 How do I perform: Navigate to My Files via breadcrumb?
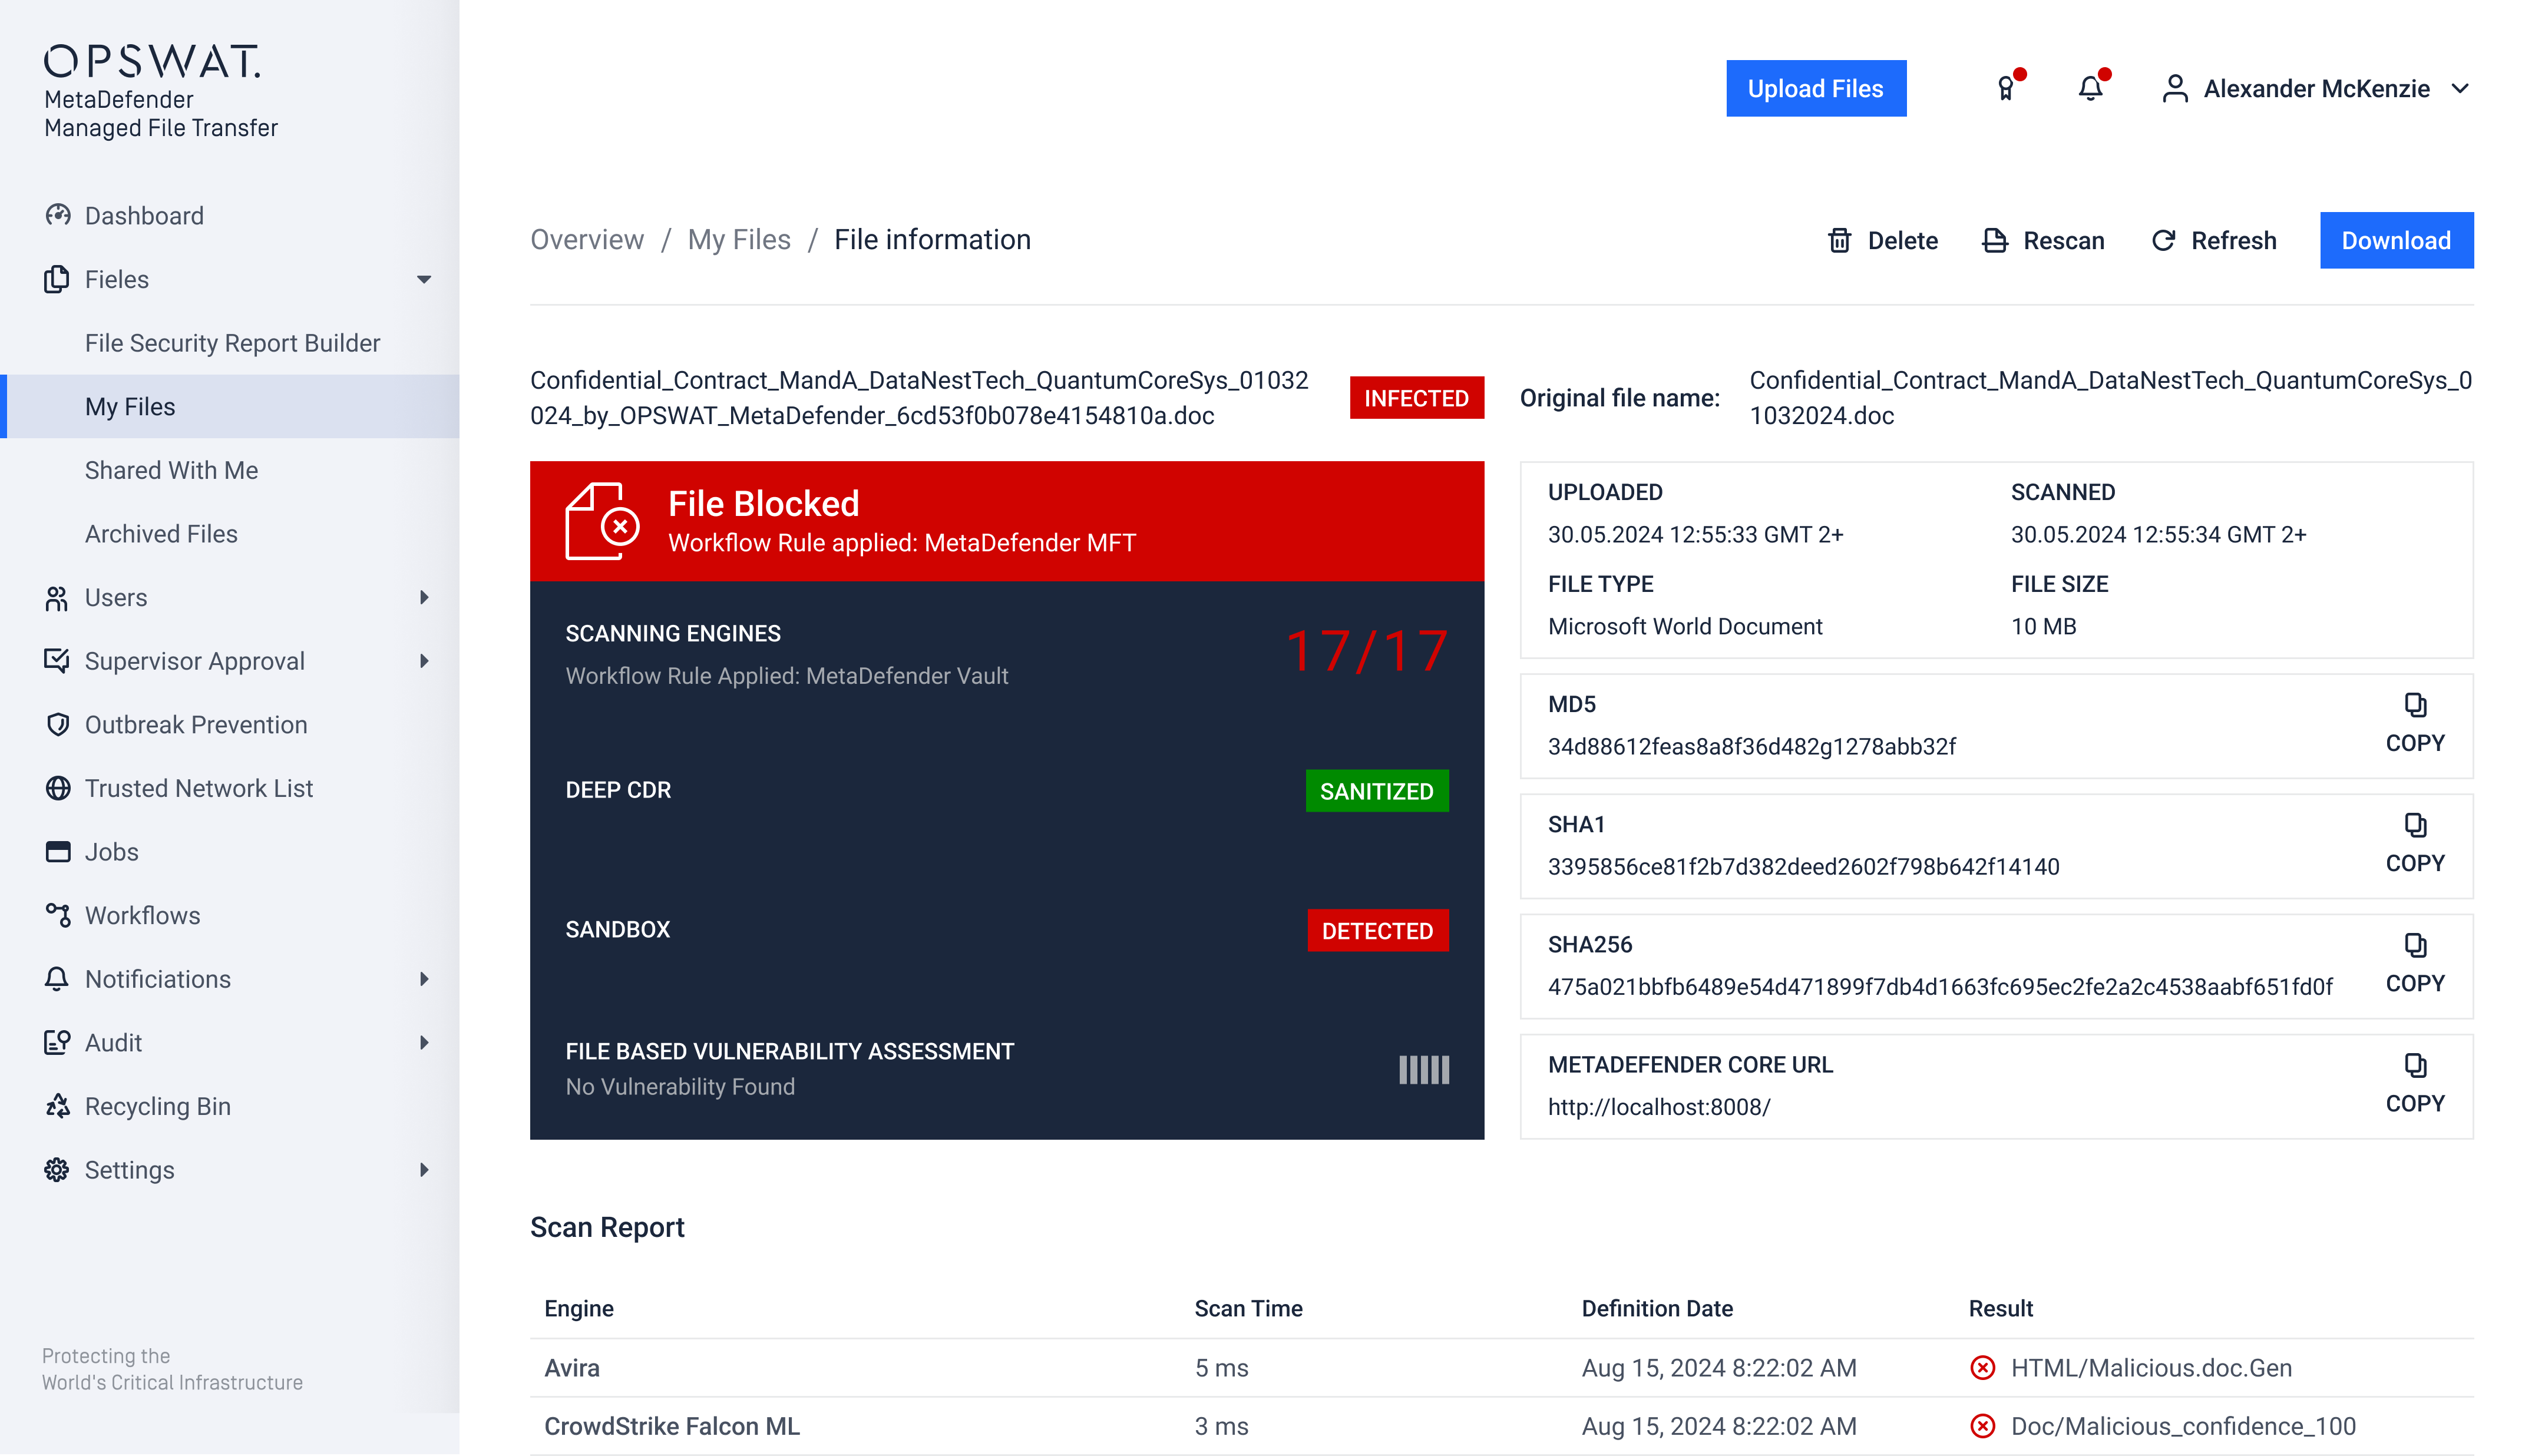740,239
